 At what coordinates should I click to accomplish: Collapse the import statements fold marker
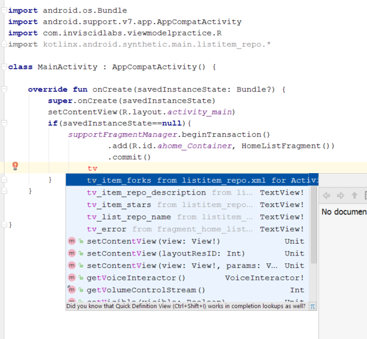tap(4, 11)
